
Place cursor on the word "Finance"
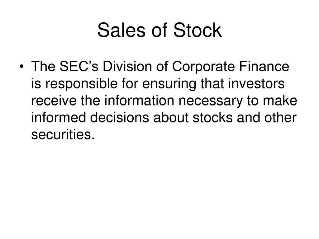click(264, 67)
